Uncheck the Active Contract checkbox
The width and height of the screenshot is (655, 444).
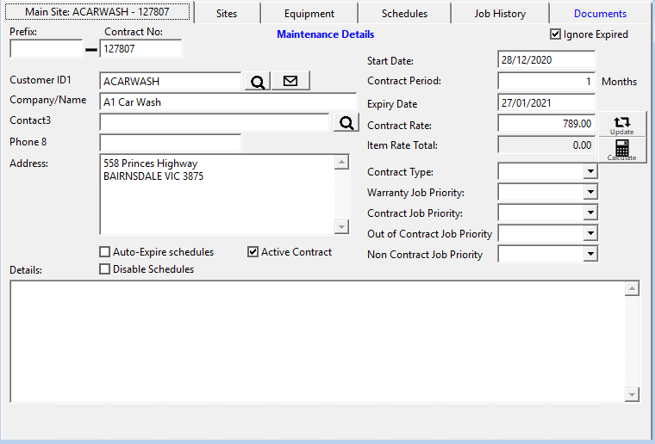tap(253, 252)
